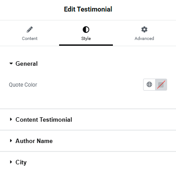
Task: Open the Quote Color picker swatch
Action: pyautogui.click(x=161, y=84)
